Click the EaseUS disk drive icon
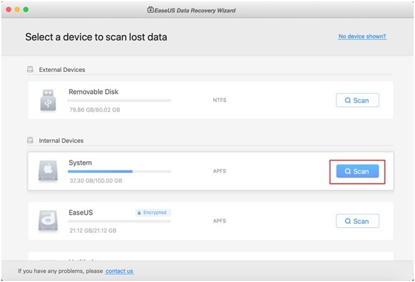This screenshot has height=282, width=415. pos(48,220)
